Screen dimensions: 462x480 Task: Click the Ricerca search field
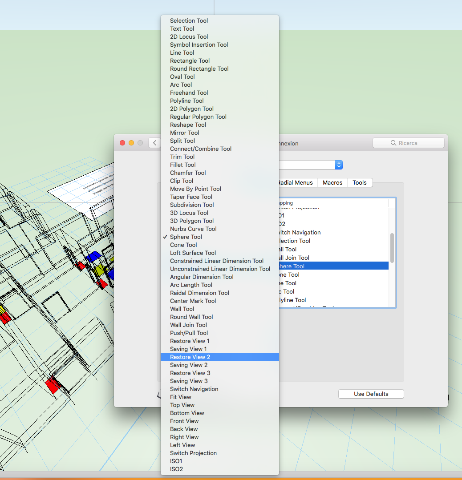click(408, 143)
